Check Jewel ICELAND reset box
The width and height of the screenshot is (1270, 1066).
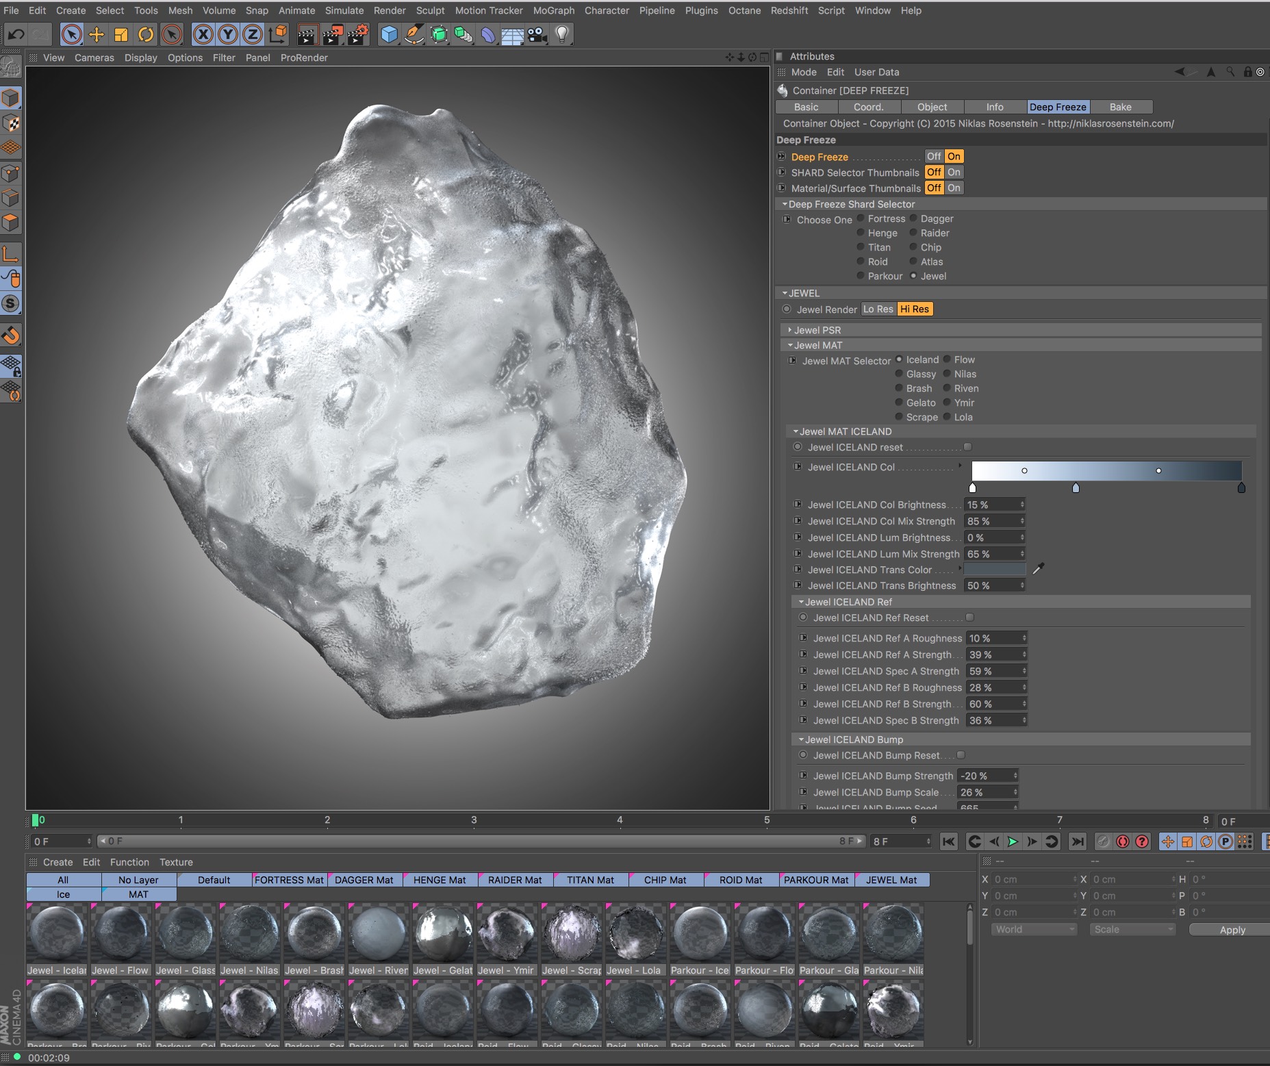point(967,446)
